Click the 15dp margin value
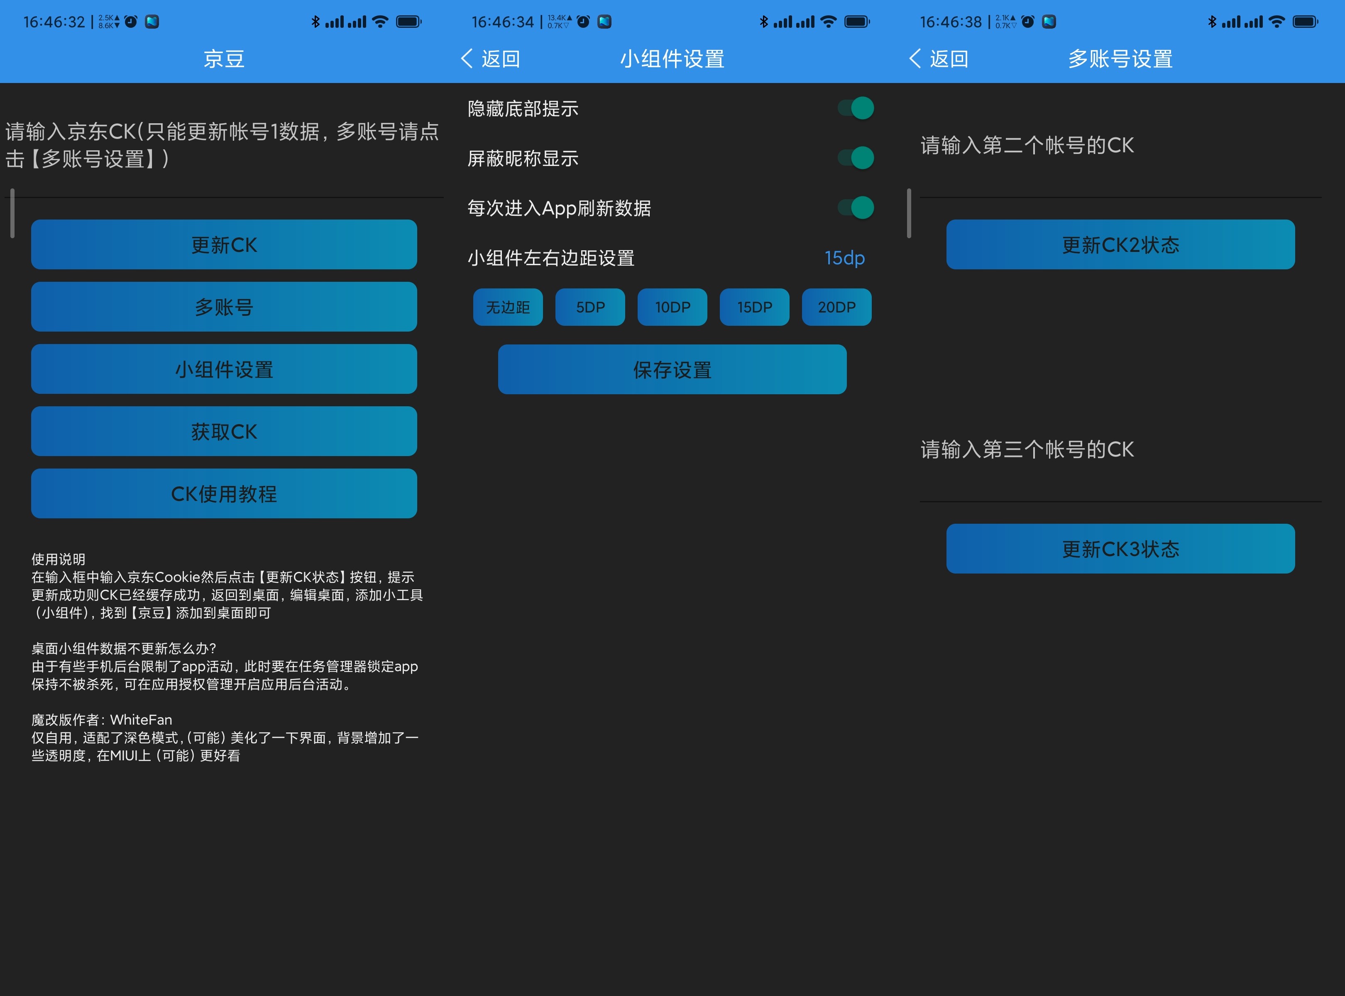The width and height of the screenshot is (1345, 996). [844, 258]
